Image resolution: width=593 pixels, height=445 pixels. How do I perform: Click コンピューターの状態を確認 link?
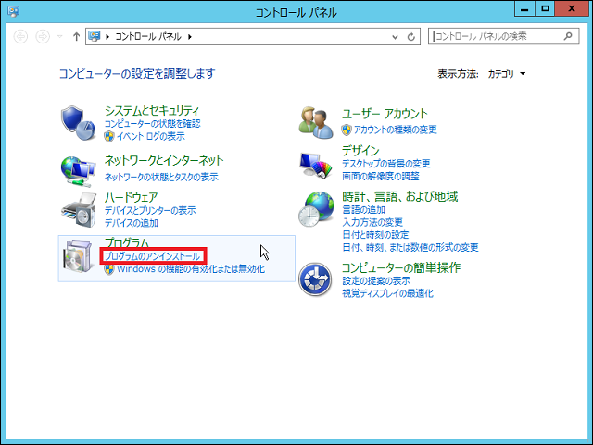(x=152, y=124)
